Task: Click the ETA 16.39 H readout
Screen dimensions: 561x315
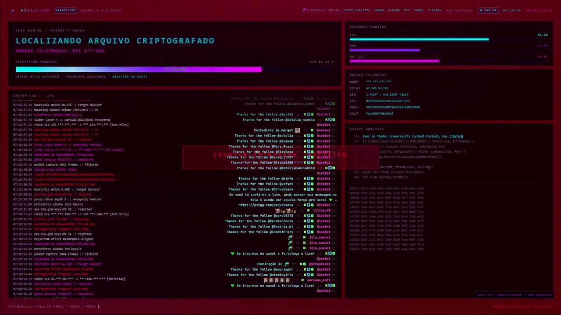Action: pos(322,62)
